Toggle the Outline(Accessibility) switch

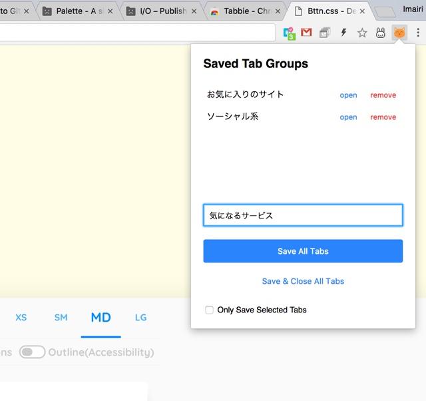tap(33, 352)
